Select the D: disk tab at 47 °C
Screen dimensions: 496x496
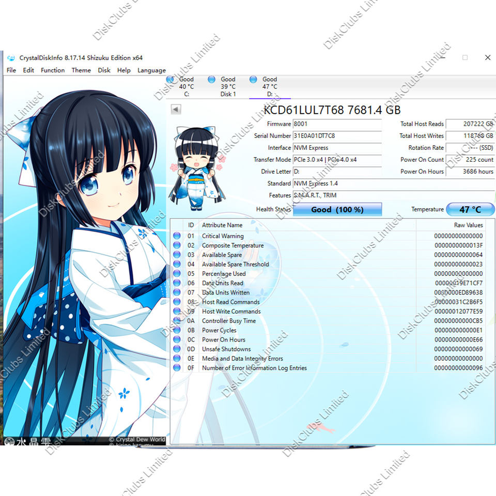point(270,87)
